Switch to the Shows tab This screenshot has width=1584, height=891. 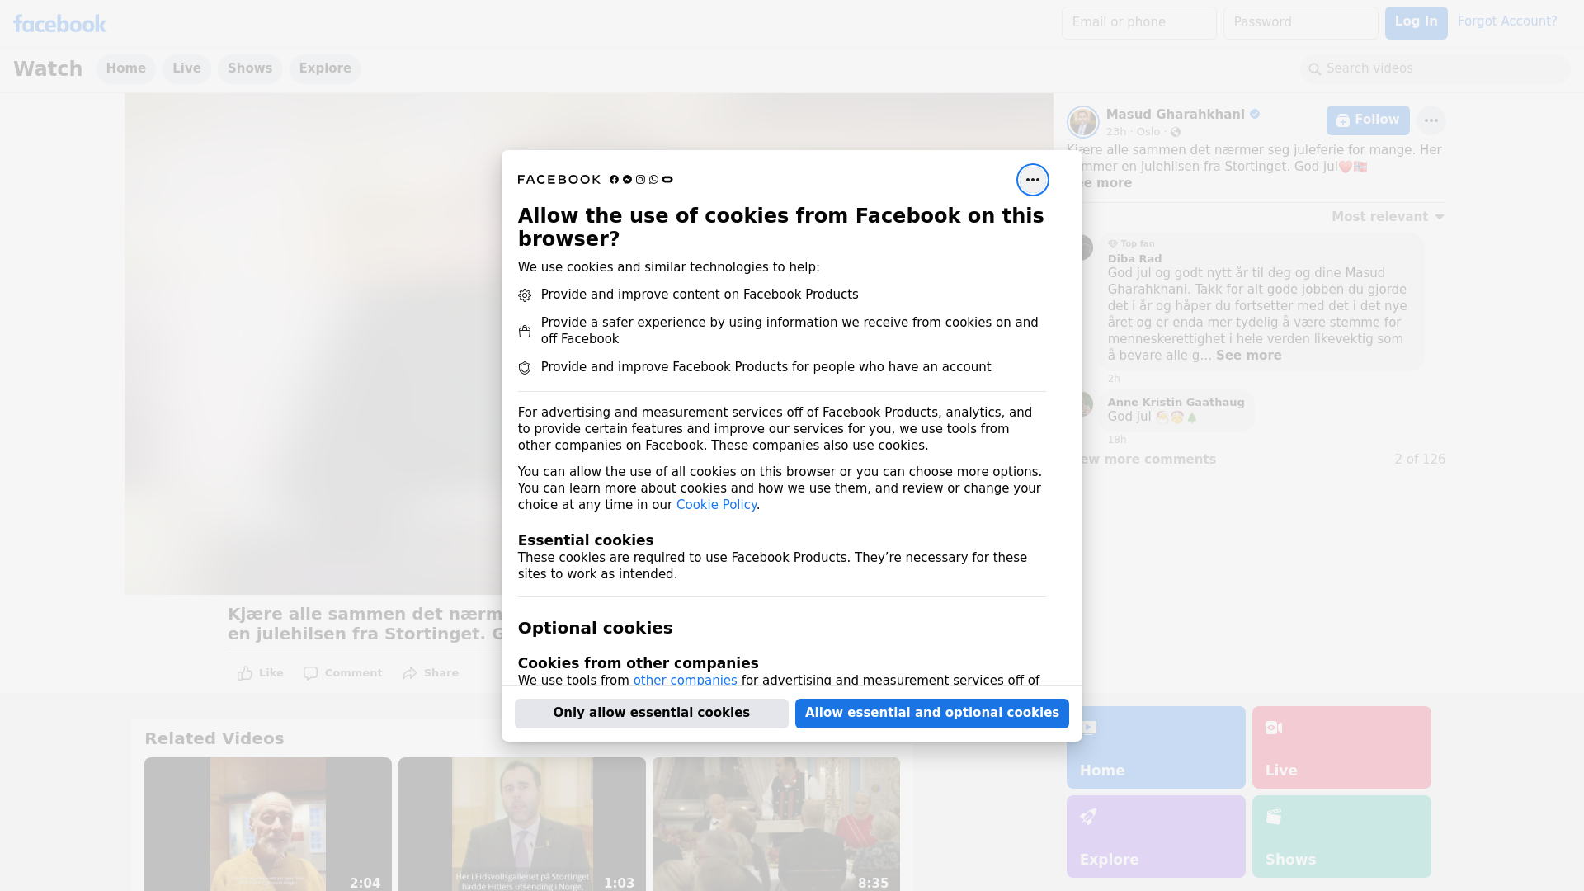click(250, 69)
